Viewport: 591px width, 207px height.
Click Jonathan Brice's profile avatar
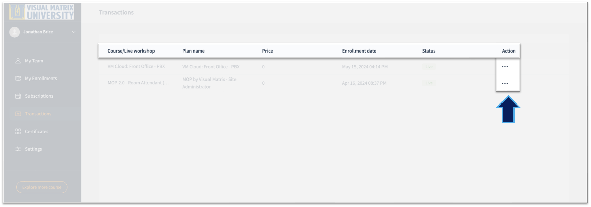(x=15, y=32)
